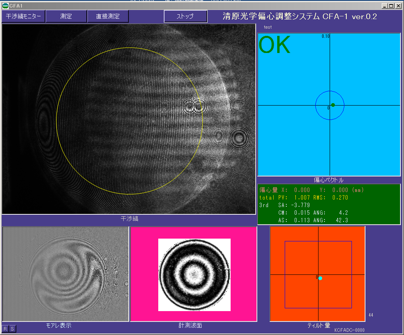Start 直接測定 direct measurement
The image size is (404, 335).
[107, 16]
